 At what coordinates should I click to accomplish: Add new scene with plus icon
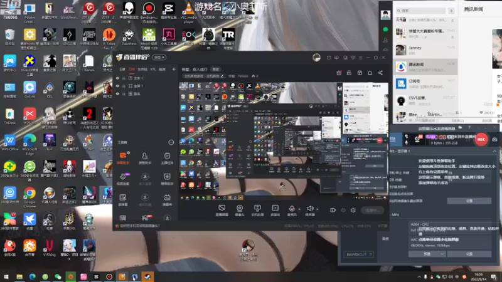pos(174,69)
